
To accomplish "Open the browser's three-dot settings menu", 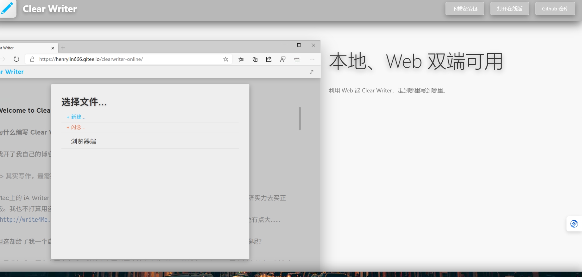I will click(x=312, y=59).
